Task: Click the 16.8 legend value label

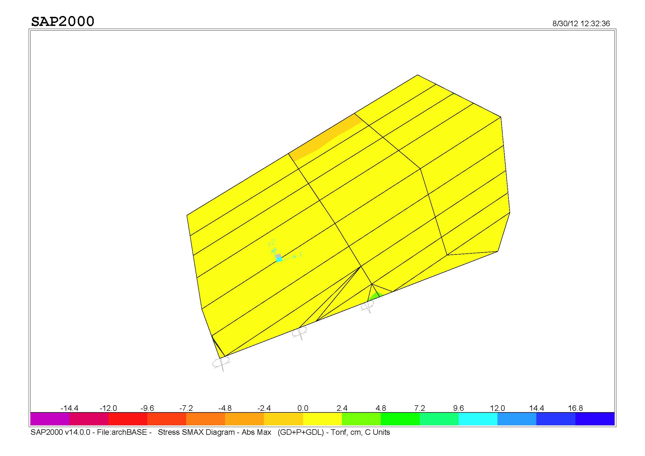Action: (x=575, y=408)
